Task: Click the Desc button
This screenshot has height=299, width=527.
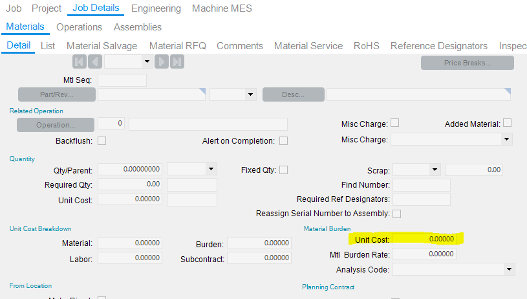Action: (294, 94)
